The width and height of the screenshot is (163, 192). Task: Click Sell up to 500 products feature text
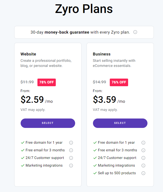pos(117,173)
